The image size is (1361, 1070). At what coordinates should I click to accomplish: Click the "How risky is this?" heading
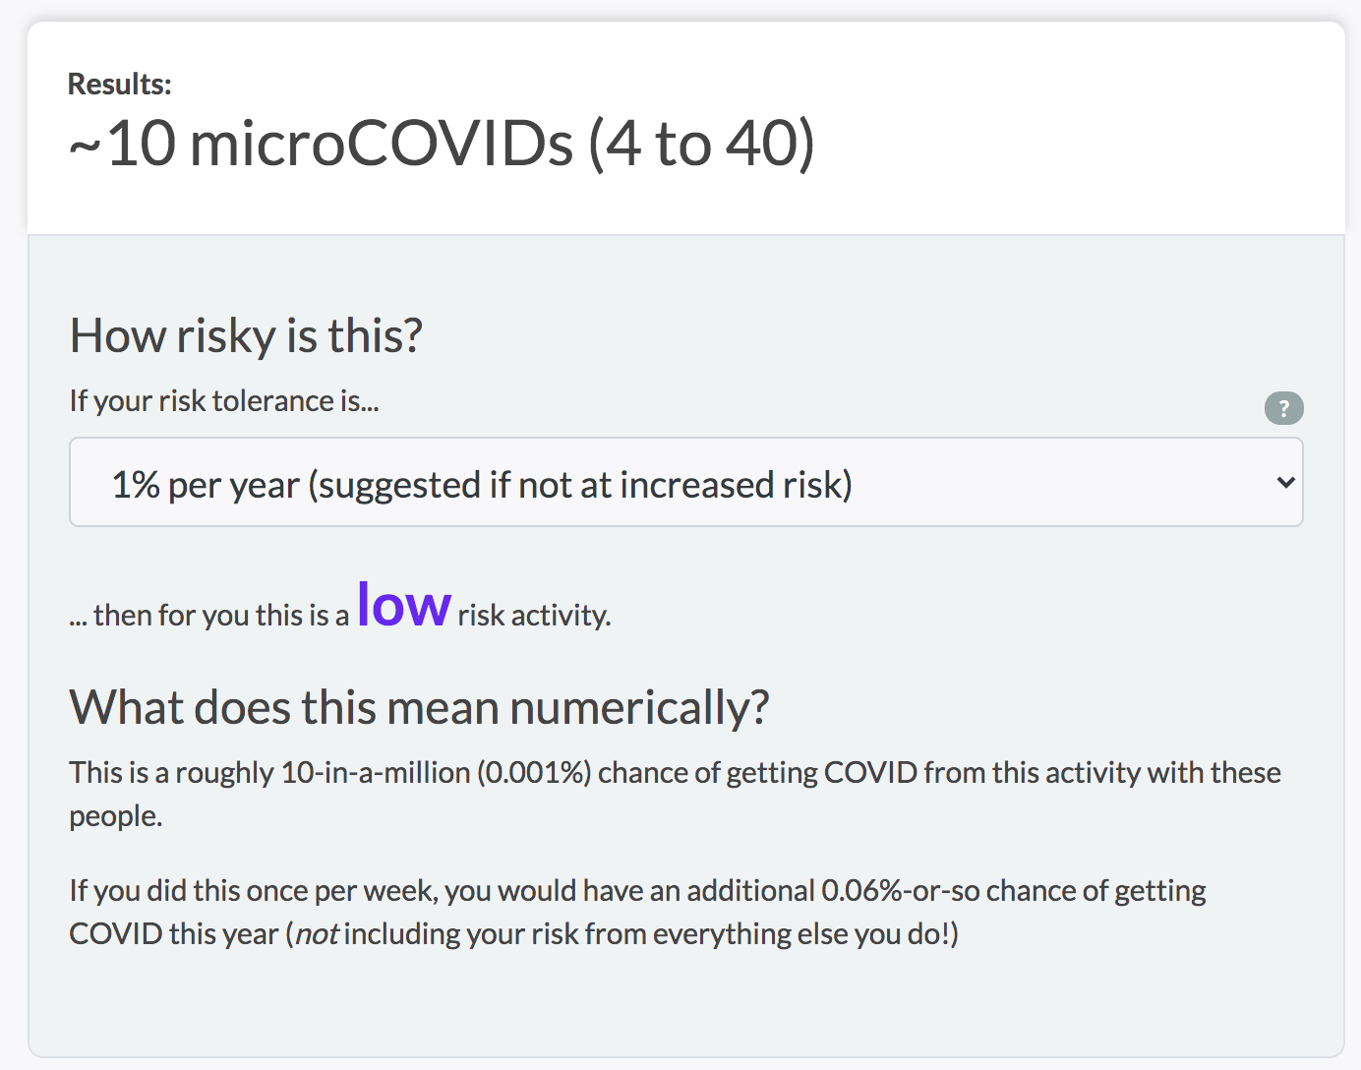tap(246, 335)
